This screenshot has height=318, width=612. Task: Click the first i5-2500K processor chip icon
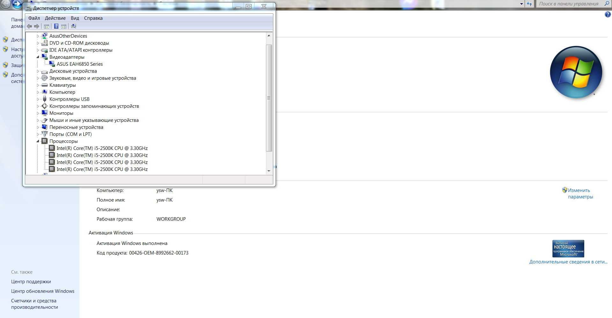(52, 148)
